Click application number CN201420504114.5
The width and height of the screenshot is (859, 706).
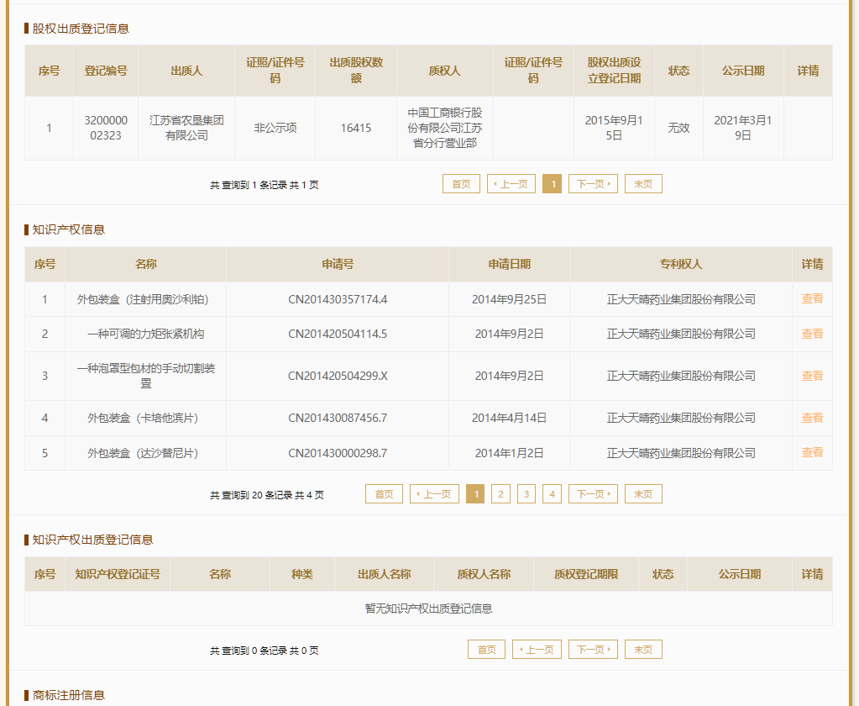coord(338,334)
